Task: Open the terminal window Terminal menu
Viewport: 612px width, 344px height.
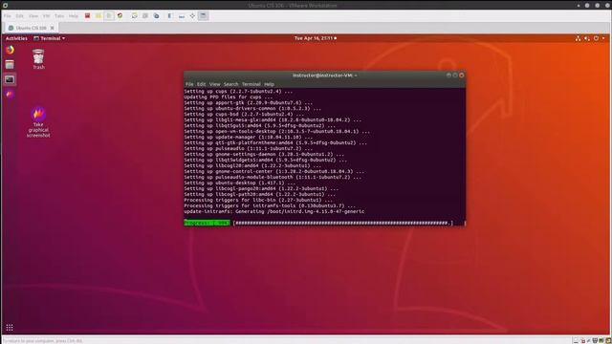Action: 251,84
